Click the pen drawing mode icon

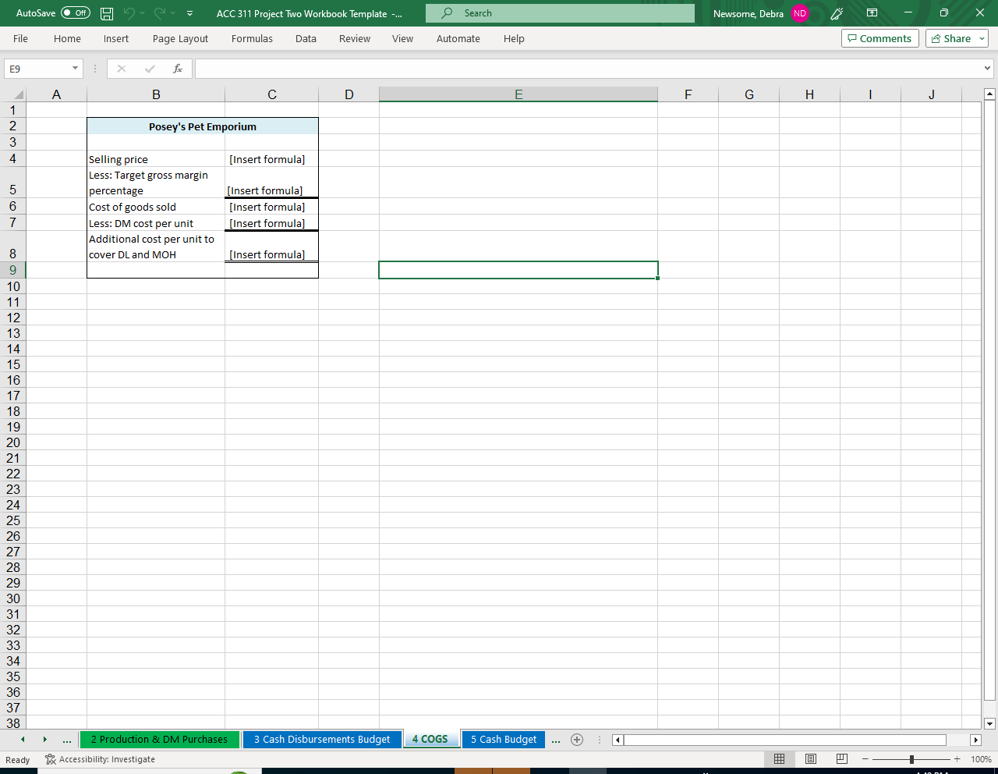pos(837,13)
